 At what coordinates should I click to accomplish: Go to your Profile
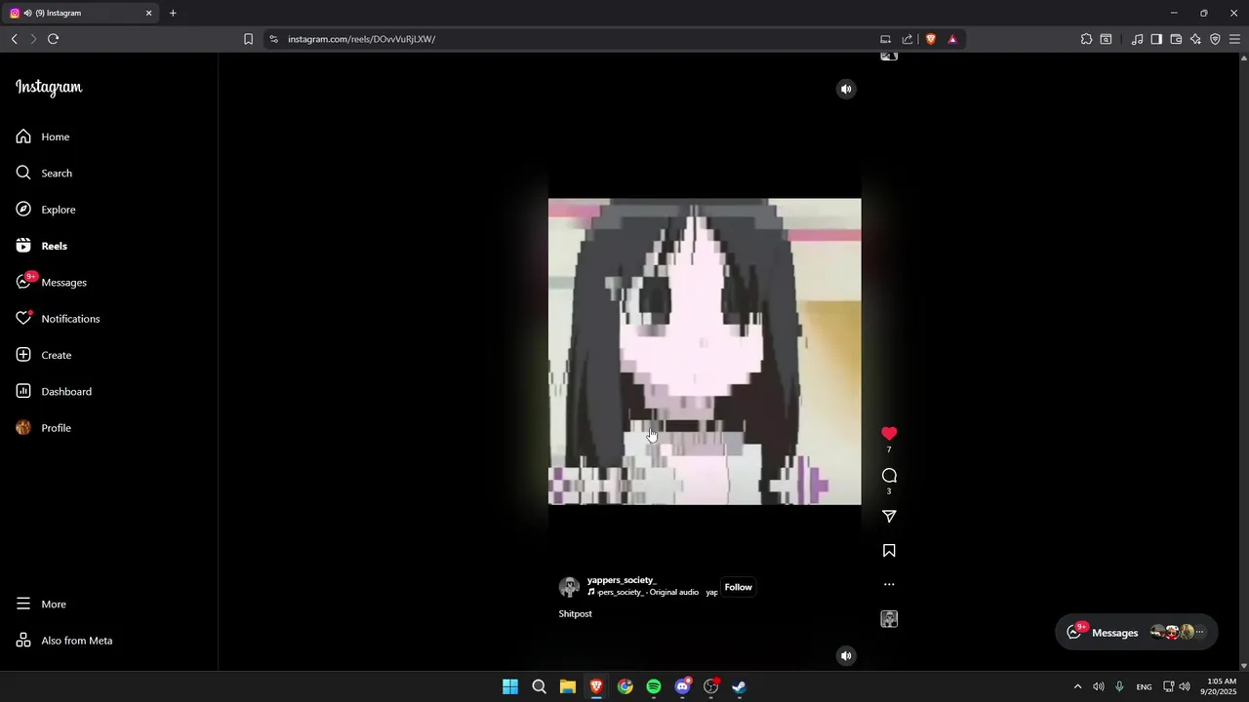(x=44, y=428)
